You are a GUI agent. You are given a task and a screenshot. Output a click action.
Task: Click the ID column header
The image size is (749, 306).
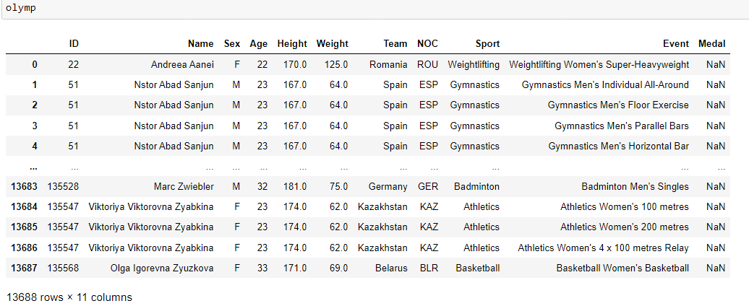point(74,44)
